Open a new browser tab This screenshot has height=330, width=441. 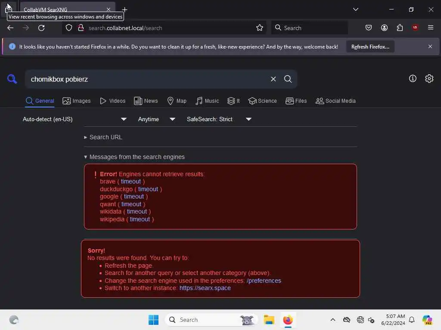pos(124,9)
